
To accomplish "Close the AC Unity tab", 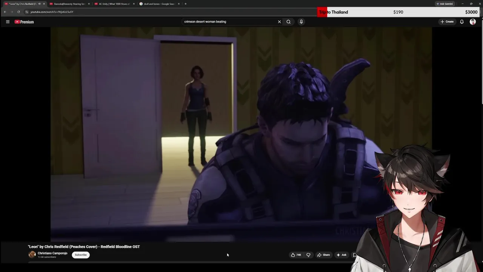I will [134, 4].
